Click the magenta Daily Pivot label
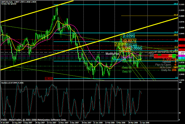 point(127,57)
